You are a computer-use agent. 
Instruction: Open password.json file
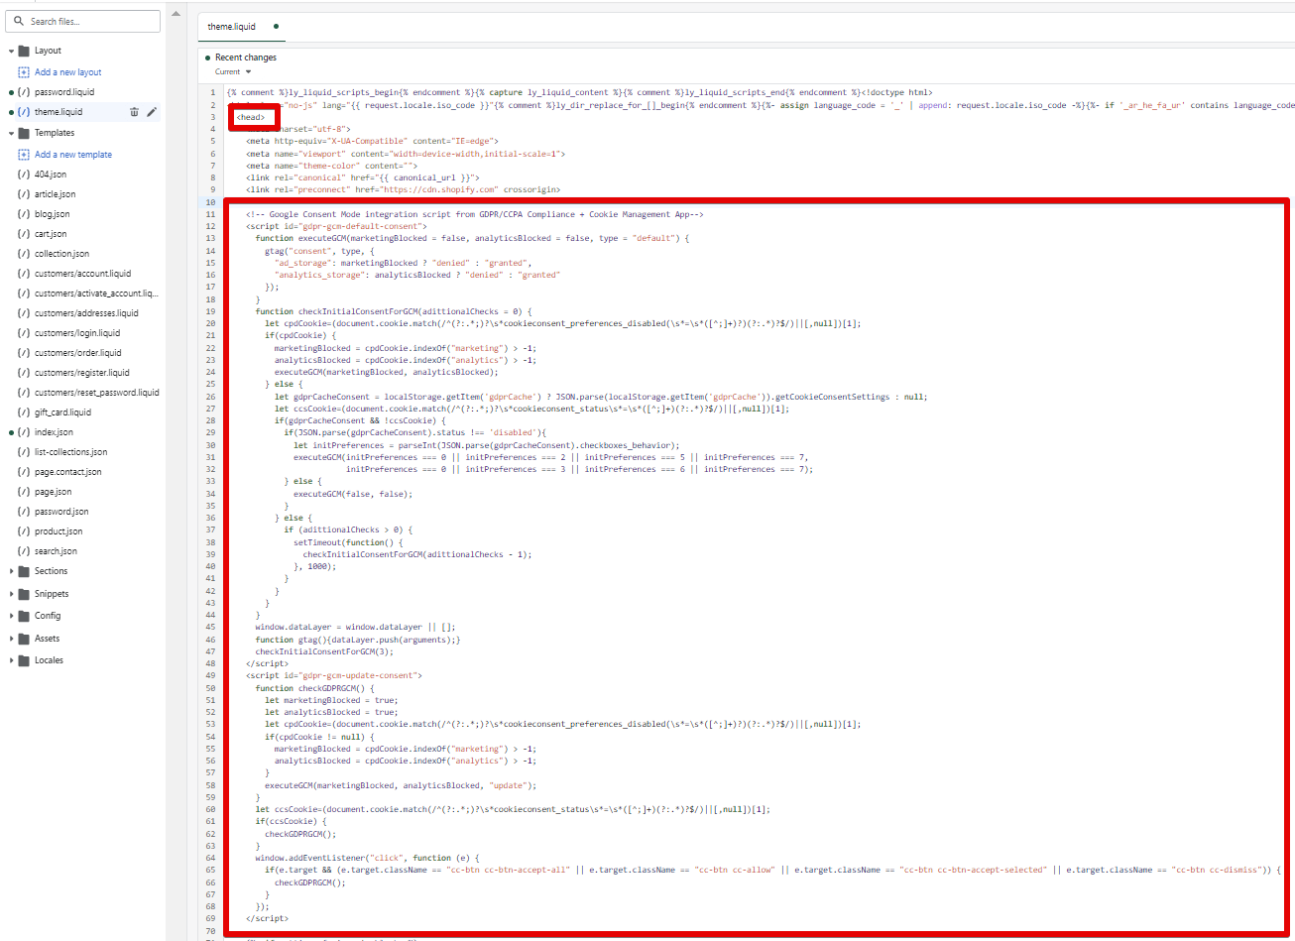pyautogui.click(x=61, y=512)
